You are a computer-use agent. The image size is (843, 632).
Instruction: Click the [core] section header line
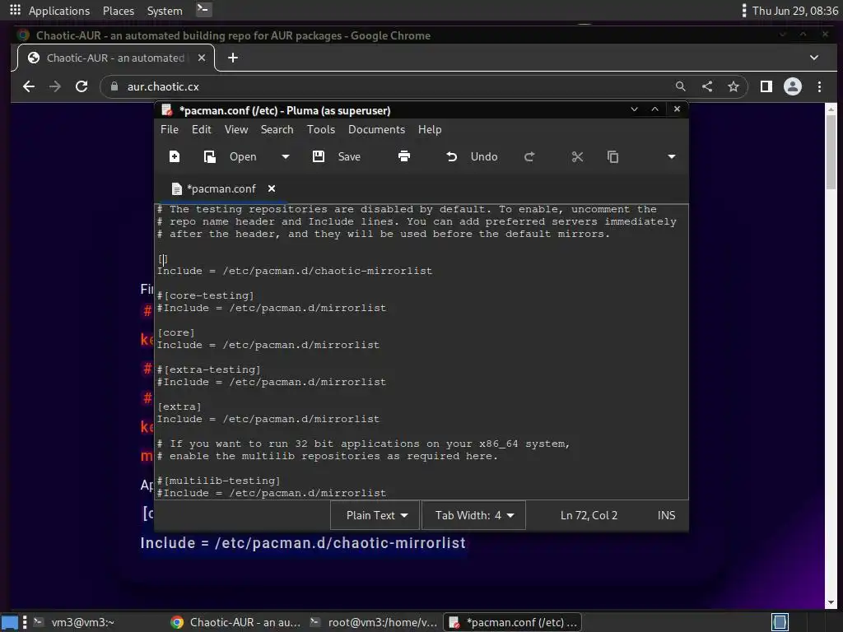pos(176,333)
